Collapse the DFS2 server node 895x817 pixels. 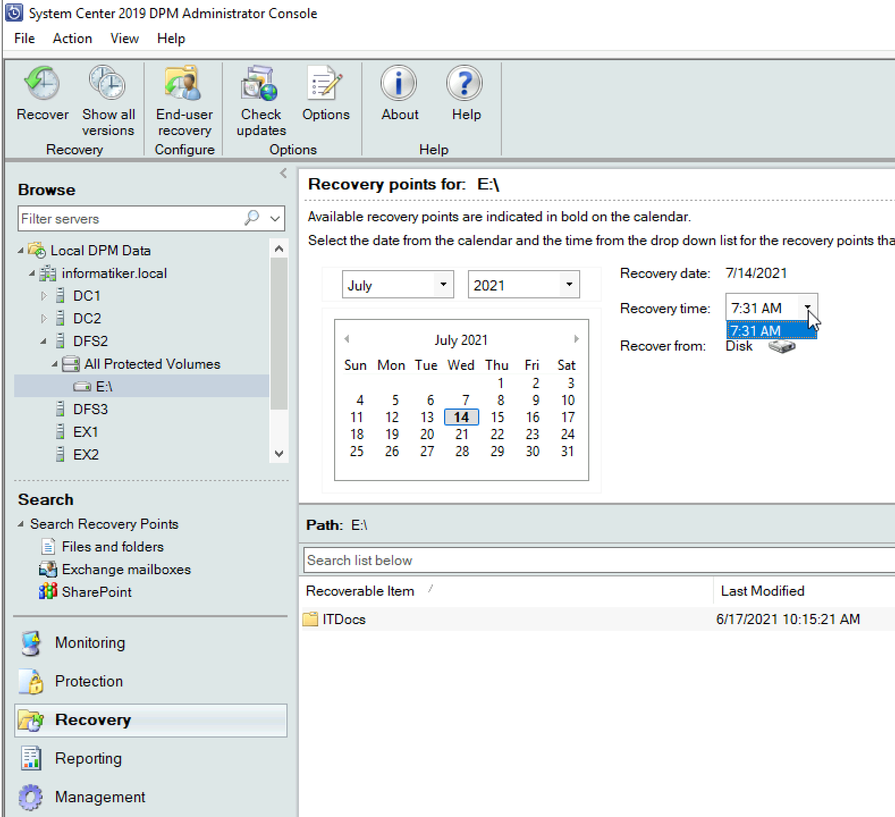(44, 341)
